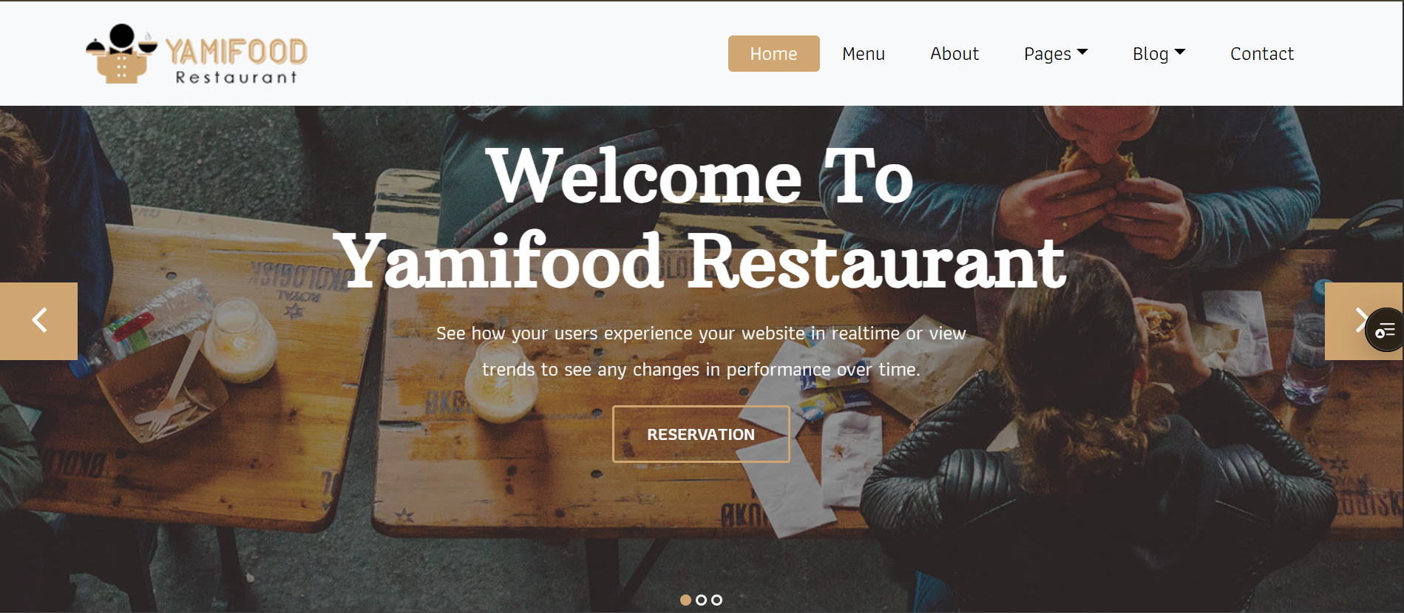Click the chef waiter logo icon
This screenshot has width=1404, height=613.
click(122, 53)
